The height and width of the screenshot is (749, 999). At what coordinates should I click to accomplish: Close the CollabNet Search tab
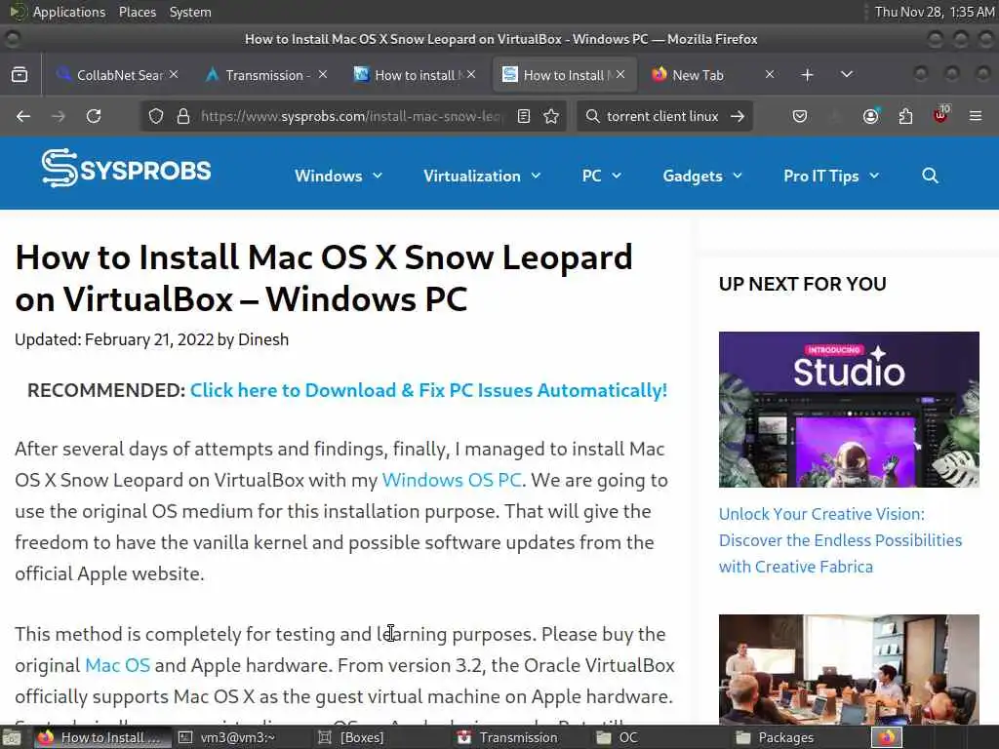174,74
